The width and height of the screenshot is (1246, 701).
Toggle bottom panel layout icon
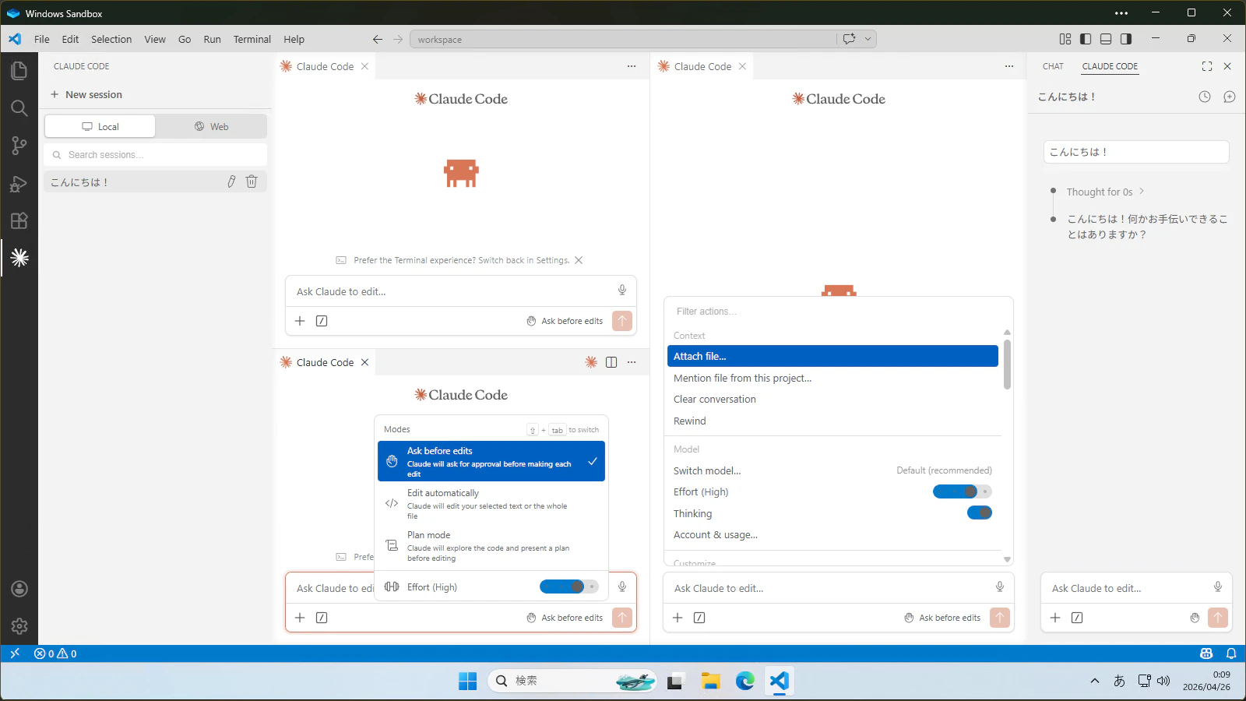coord(1106,39)
